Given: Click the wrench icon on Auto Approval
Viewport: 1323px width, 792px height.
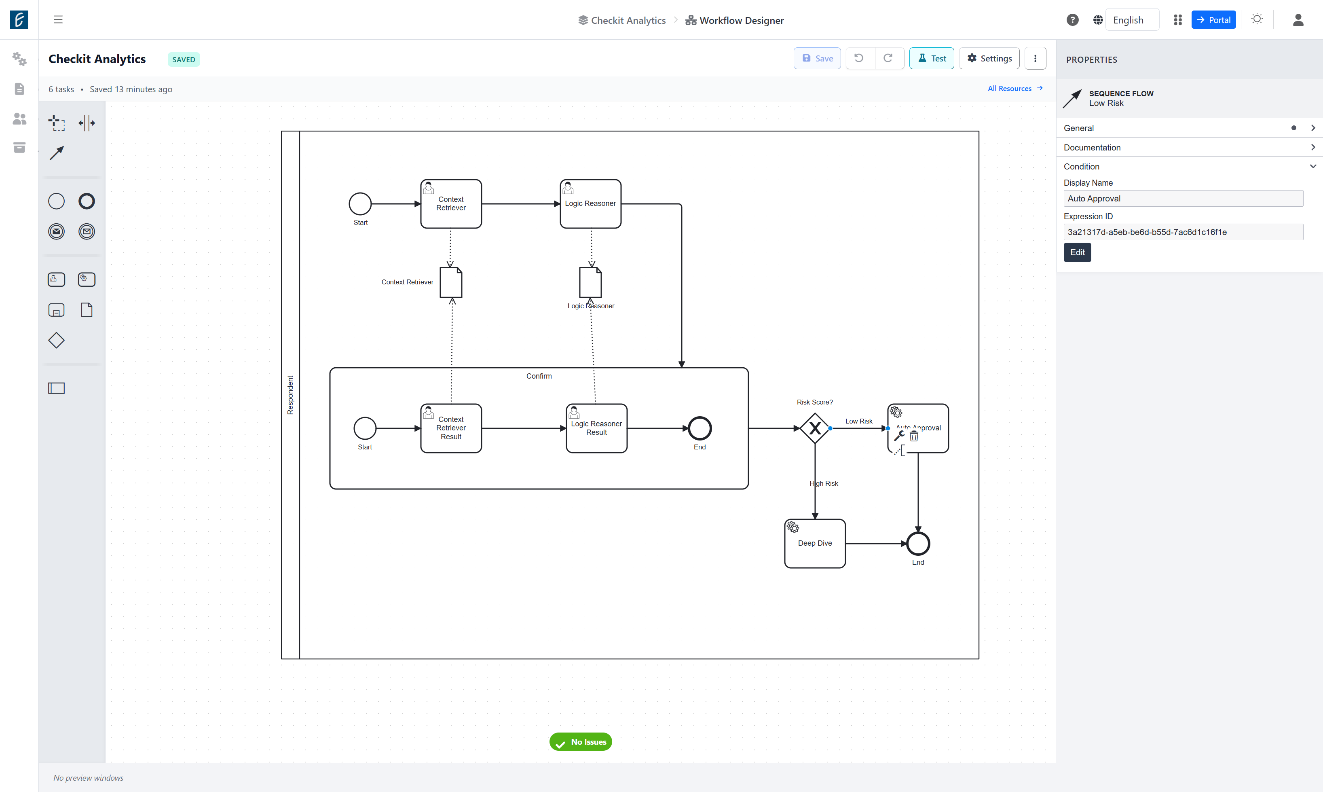Looking at the screenshot, I should 899,436.
